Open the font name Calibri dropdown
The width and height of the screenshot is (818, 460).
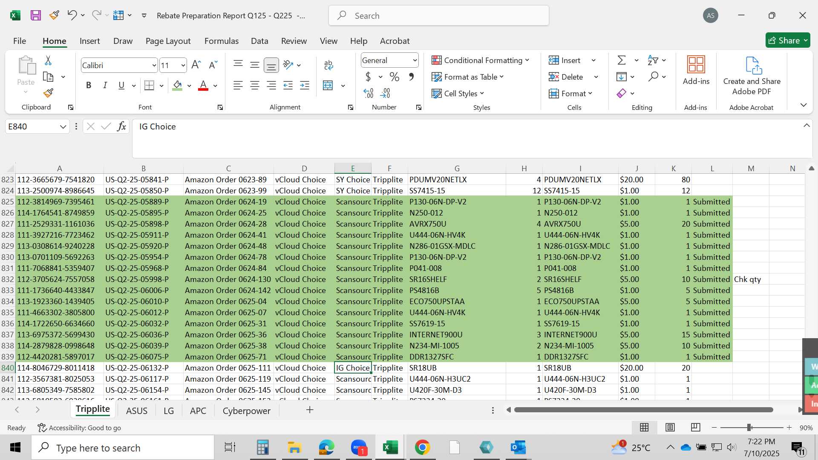(x=154, y=66)
